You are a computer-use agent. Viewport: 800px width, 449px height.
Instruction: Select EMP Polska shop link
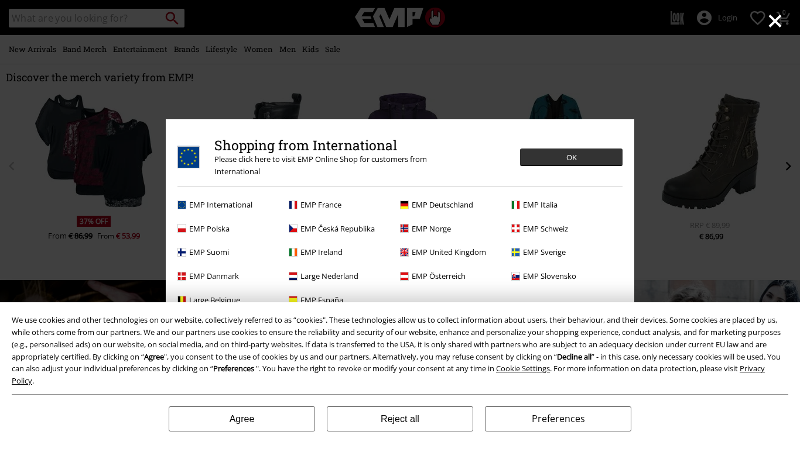click(x=209, y=229)
